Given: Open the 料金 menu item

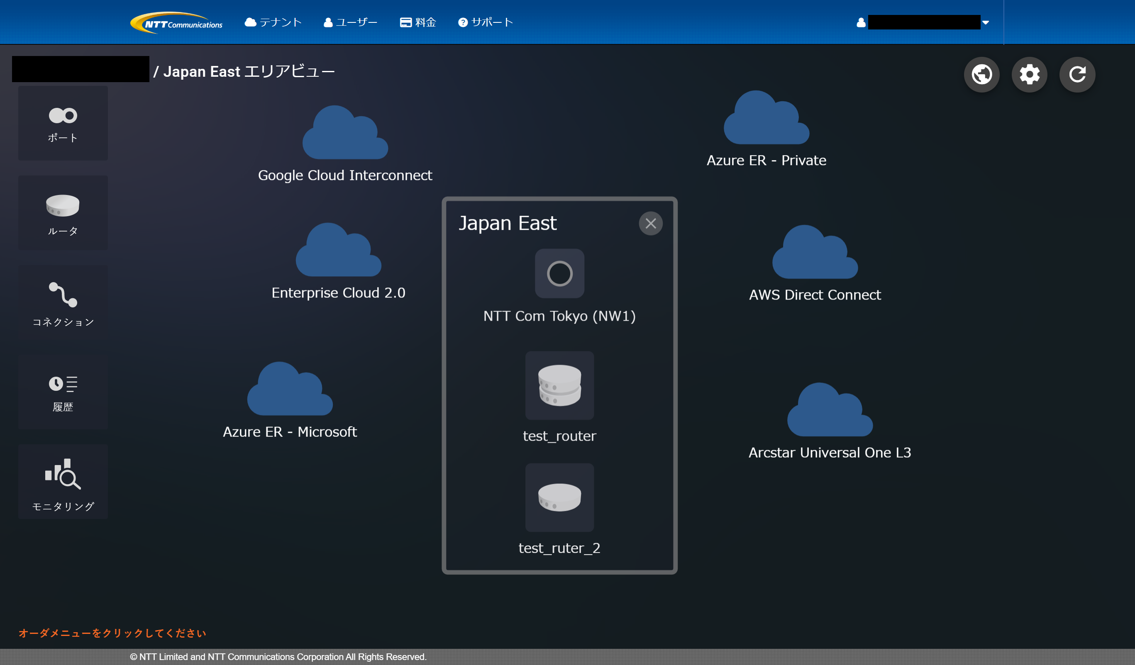Looking at the screenshot, I should pos(418,22).
